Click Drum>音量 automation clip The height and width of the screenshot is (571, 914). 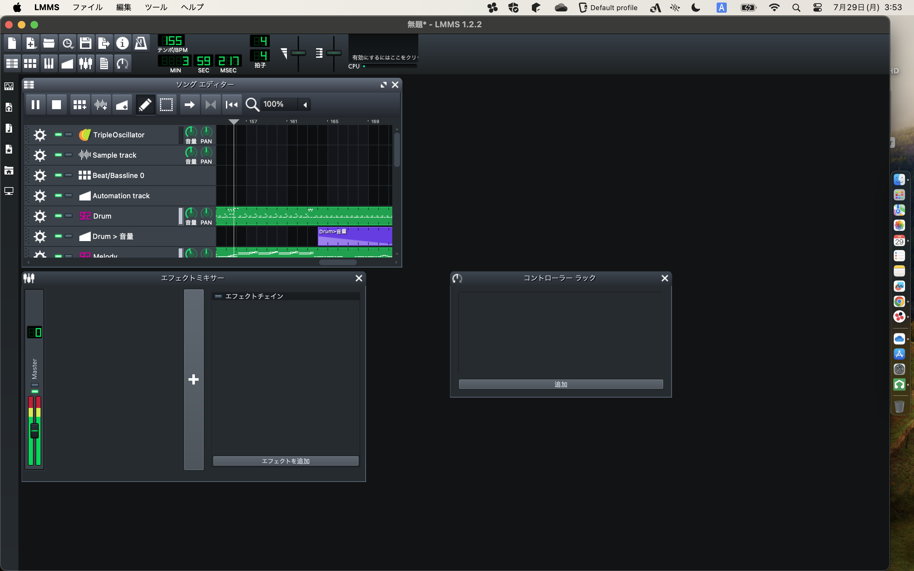pos(354,236)
